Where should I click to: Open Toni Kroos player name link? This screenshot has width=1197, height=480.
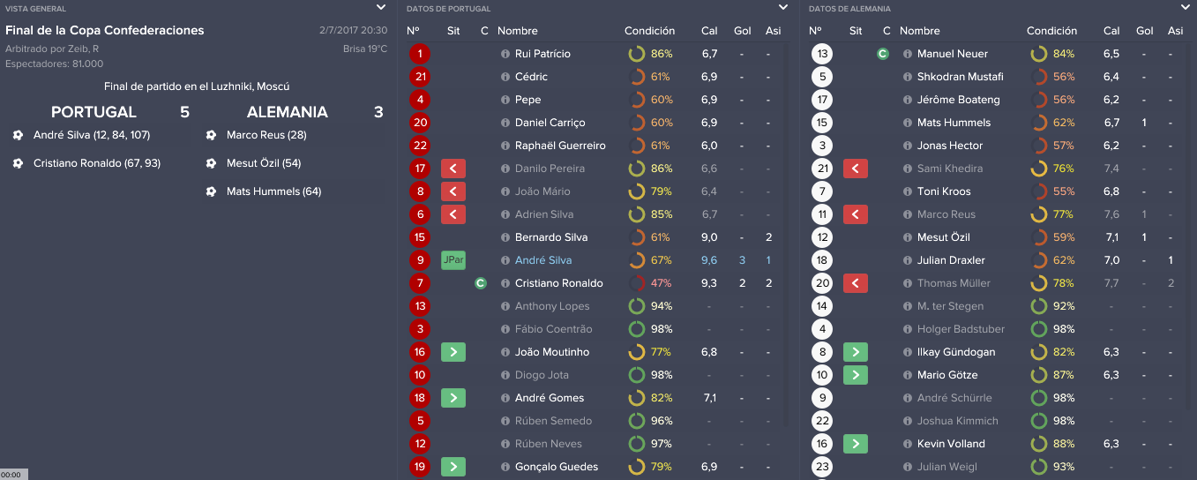pyautogui.click(x=944, y=191)
